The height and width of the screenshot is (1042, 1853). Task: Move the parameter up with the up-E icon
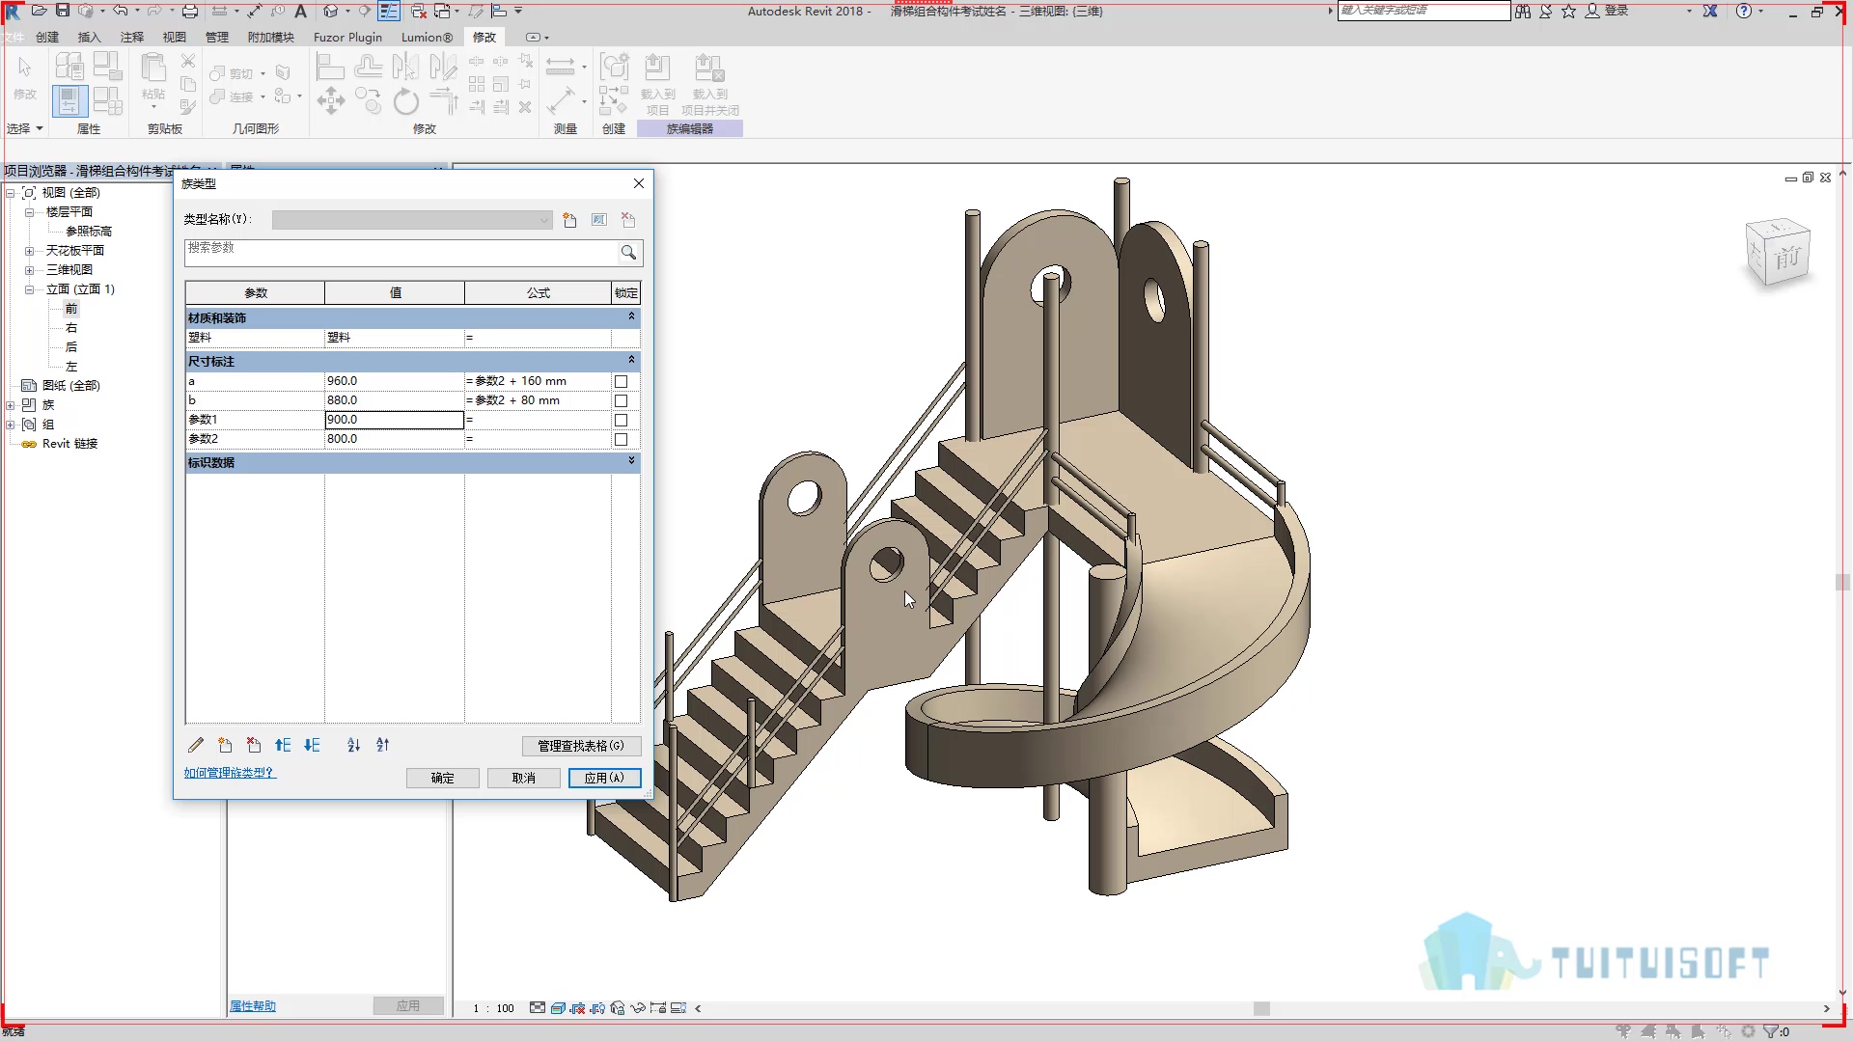[x=283, y=745]
